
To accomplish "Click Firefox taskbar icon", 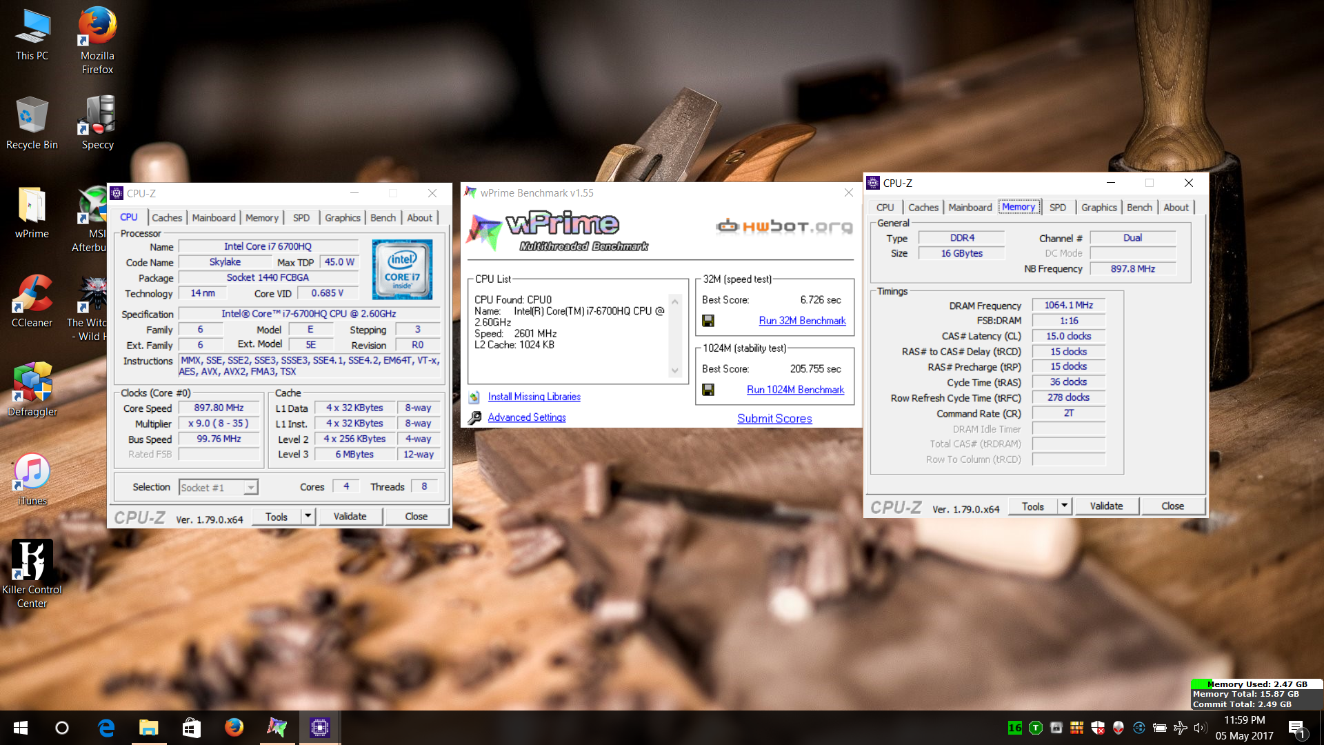I will click(x=234, y=728).
